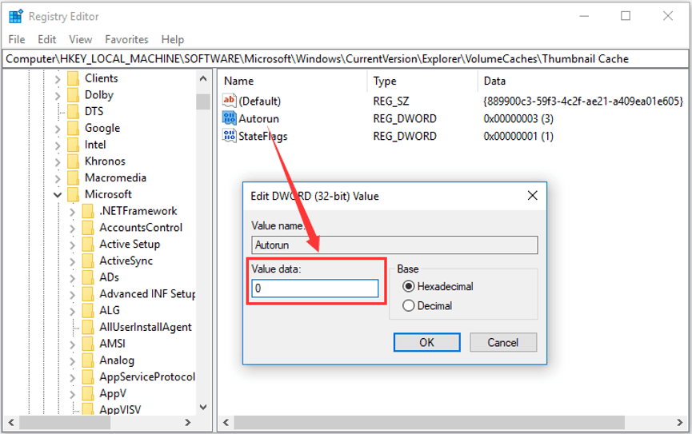Viewport: 692px width, 434px height.
Task: Expand the Intel tree node
Action: [x=58, y=145]
